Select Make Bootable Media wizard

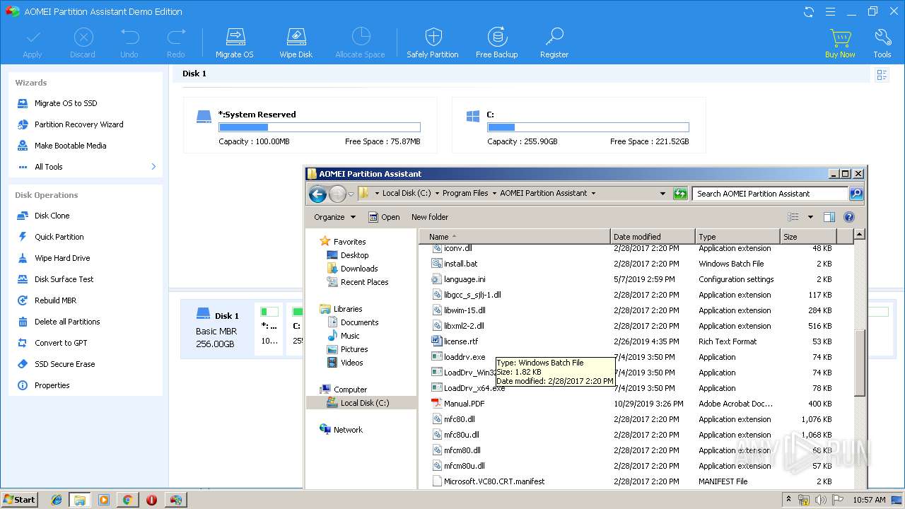pyautogui.click(x=70, y=146)
